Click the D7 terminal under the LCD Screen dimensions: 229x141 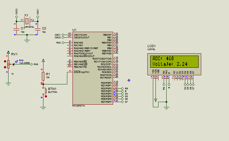(x=193, y=84)
